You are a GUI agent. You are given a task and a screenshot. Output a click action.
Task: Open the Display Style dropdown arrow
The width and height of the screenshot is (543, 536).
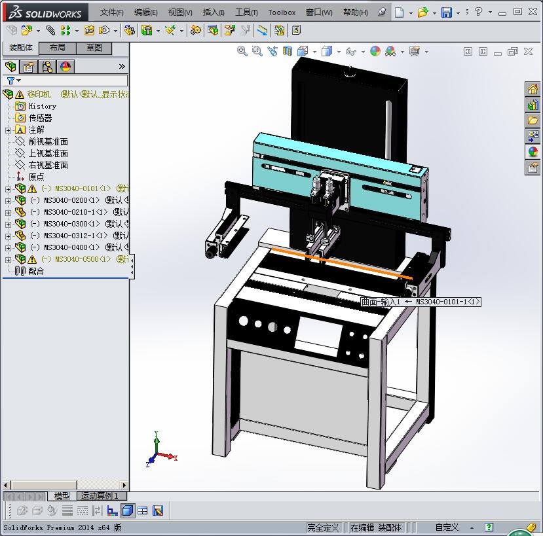[x=337, y=52]
